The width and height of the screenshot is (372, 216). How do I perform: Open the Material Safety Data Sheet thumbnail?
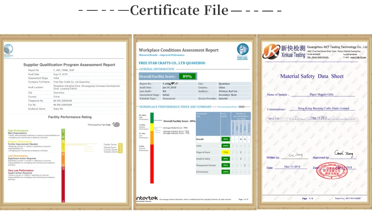tap(315, 122)
